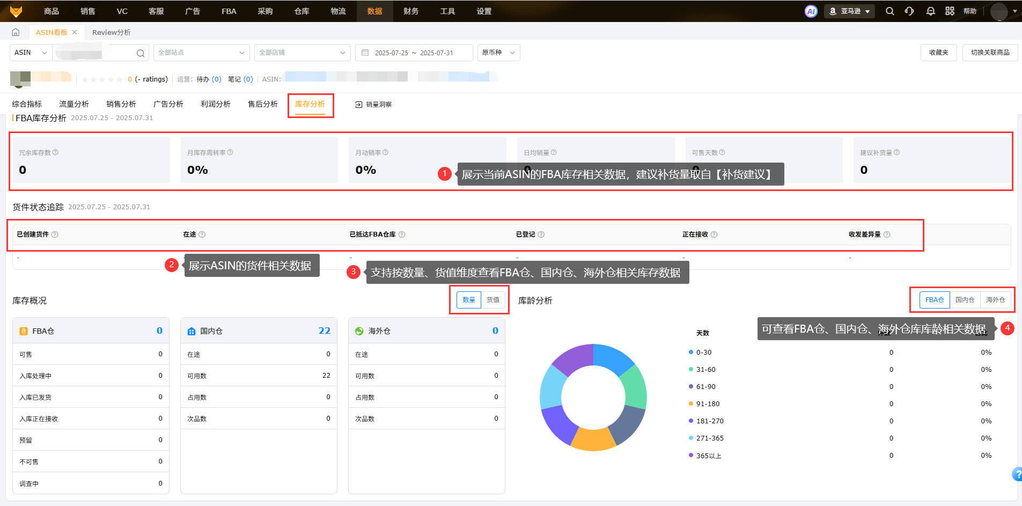Go to home via house icon
The height and width of the screenshot is (506, 1022).
16,32
